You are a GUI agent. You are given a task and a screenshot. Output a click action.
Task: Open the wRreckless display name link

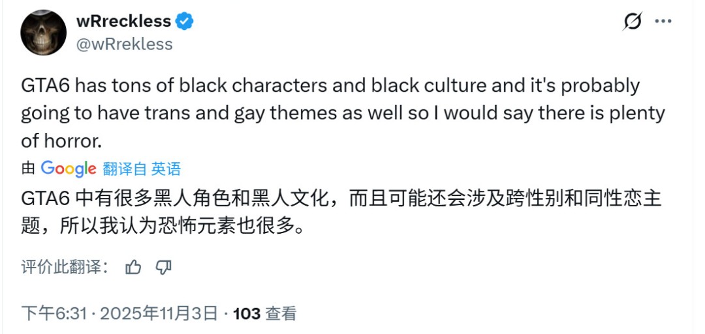pos(123,21)
